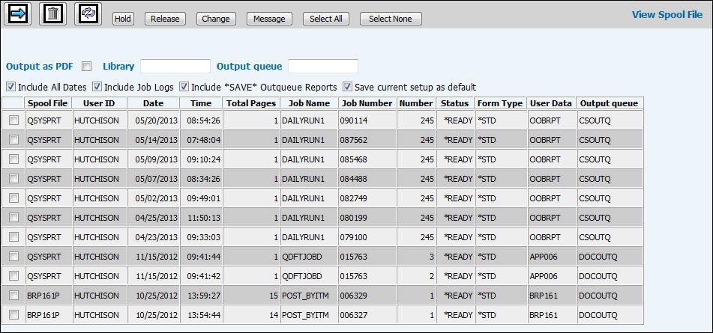Click the 13:54:44 time cell
This screenshot has height=333, width=713.
[x=201, y=315]
